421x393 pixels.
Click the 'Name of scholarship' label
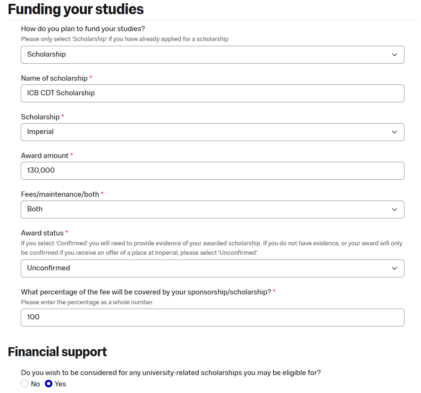tap(54, 78)
